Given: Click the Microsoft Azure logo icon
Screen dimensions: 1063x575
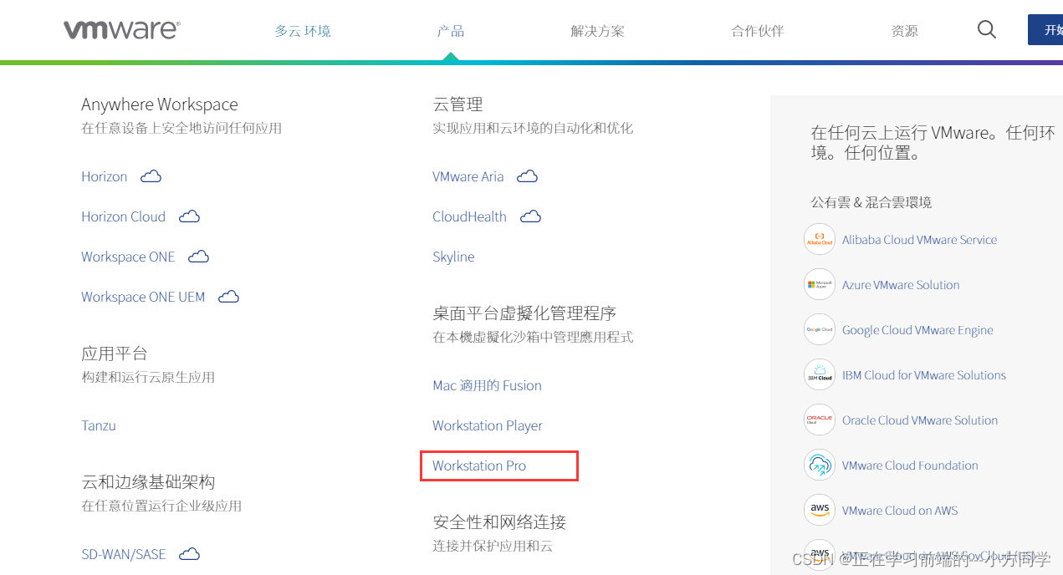Looking at the screenshot, I should pos(820,284).
